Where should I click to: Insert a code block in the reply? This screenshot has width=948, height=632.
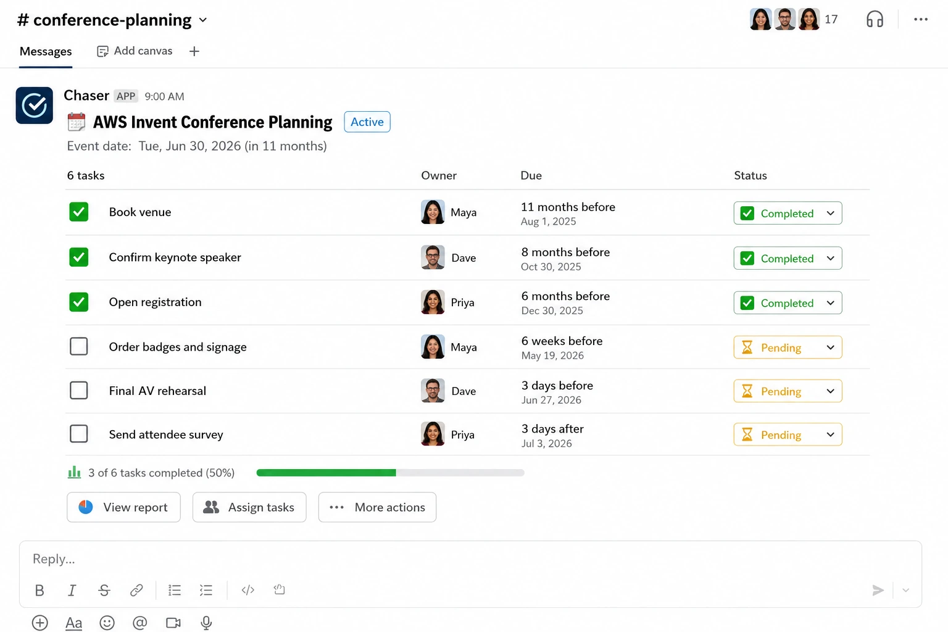coord(280,590)
